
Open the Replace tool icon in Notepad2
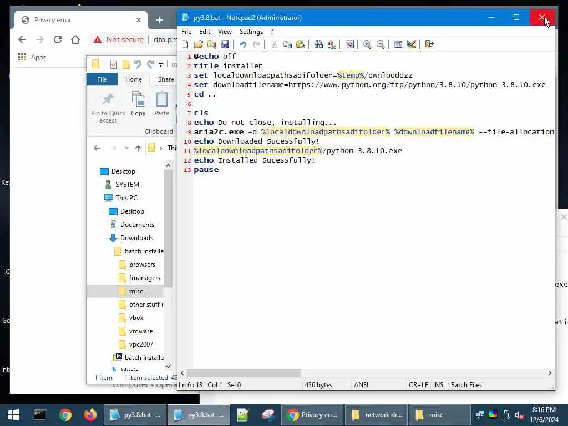(332, 44)
